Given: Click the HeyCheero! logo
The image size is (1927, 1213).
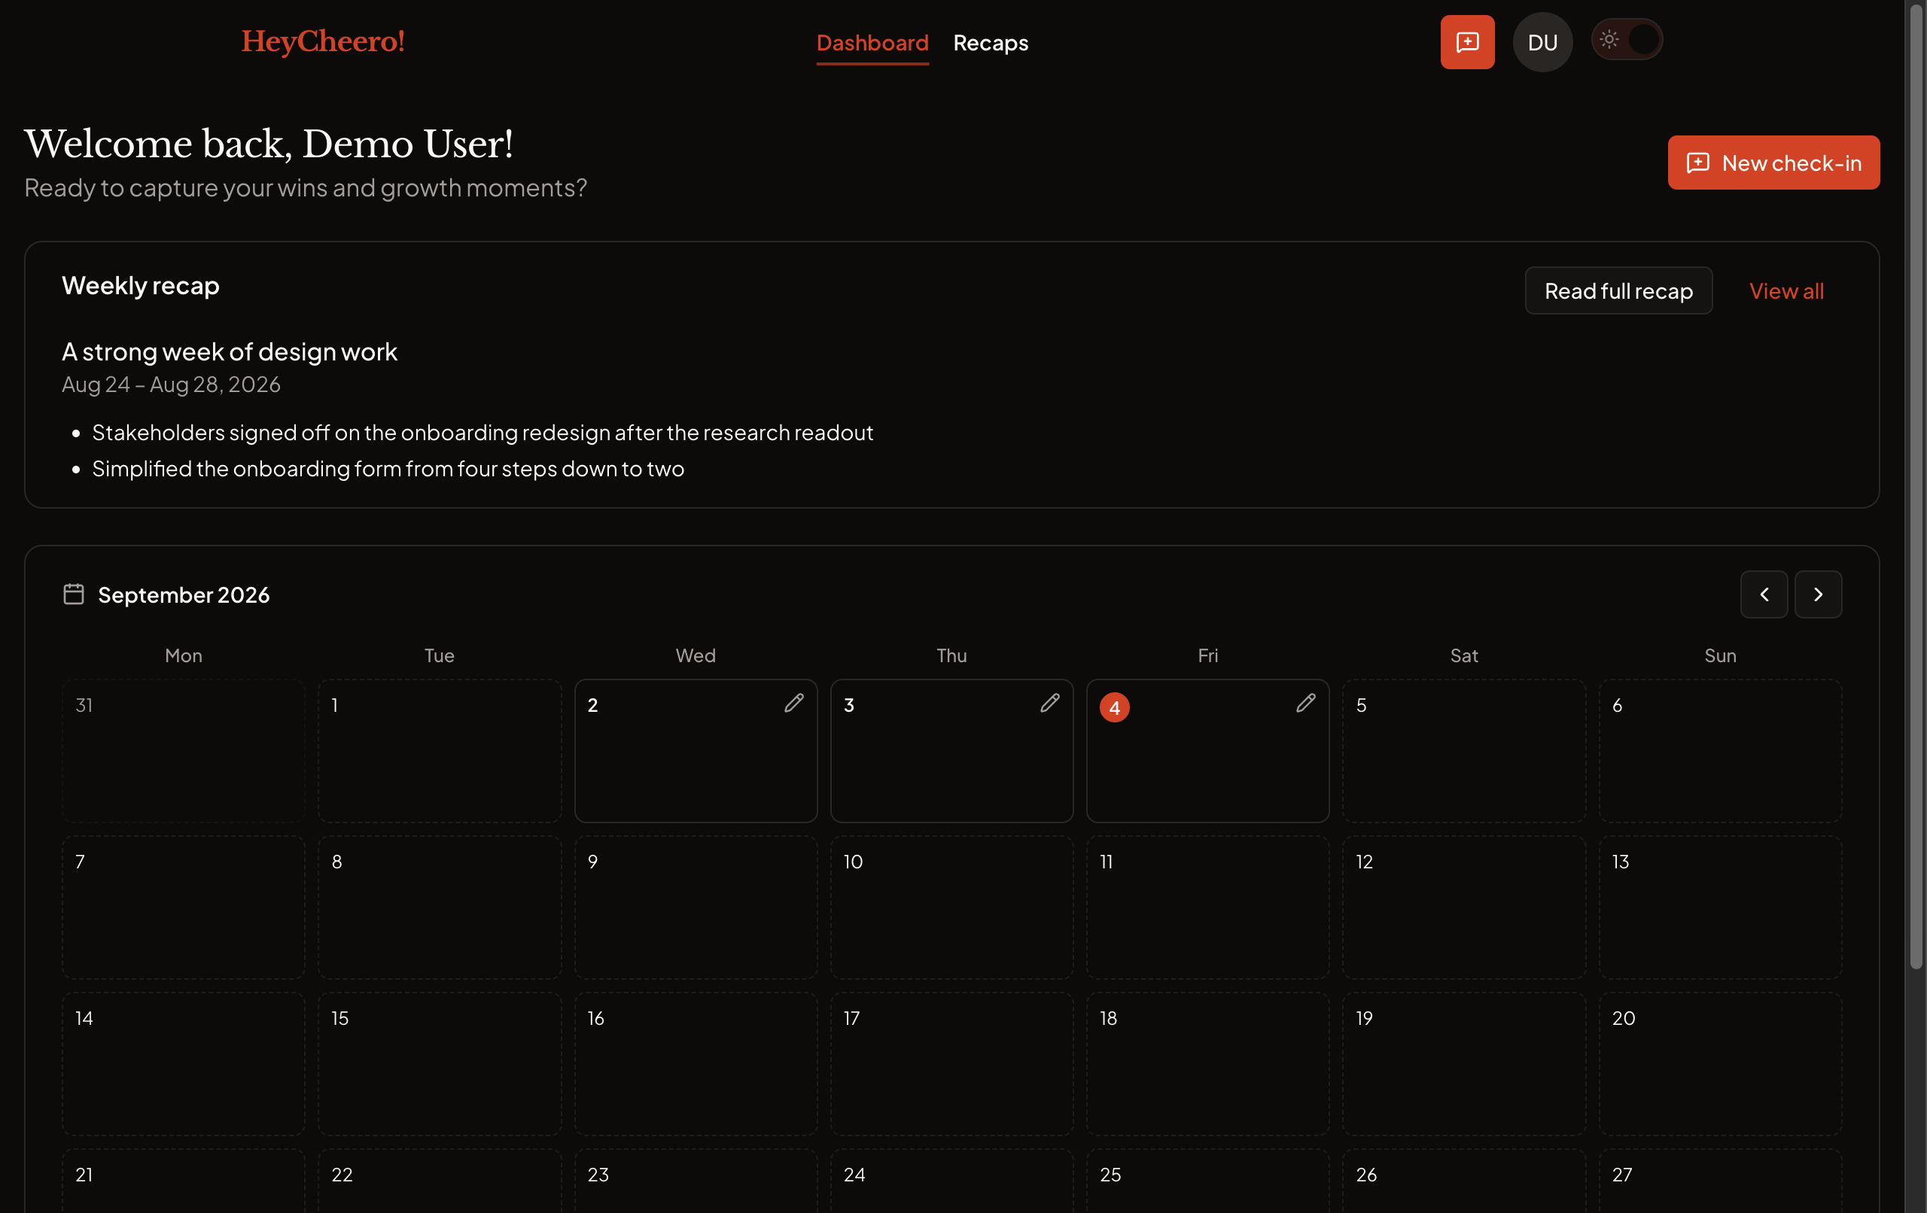Looking at the screenshot, I should pos(322,41).
